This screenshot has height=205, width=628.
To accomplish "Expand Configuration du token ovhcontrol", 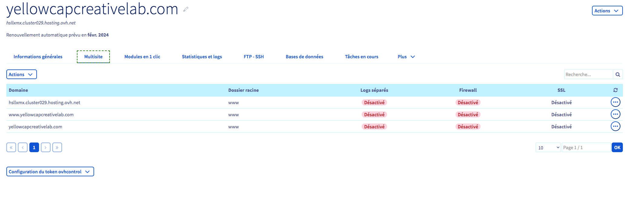I will pyautogui.click(x=50, y=171).
